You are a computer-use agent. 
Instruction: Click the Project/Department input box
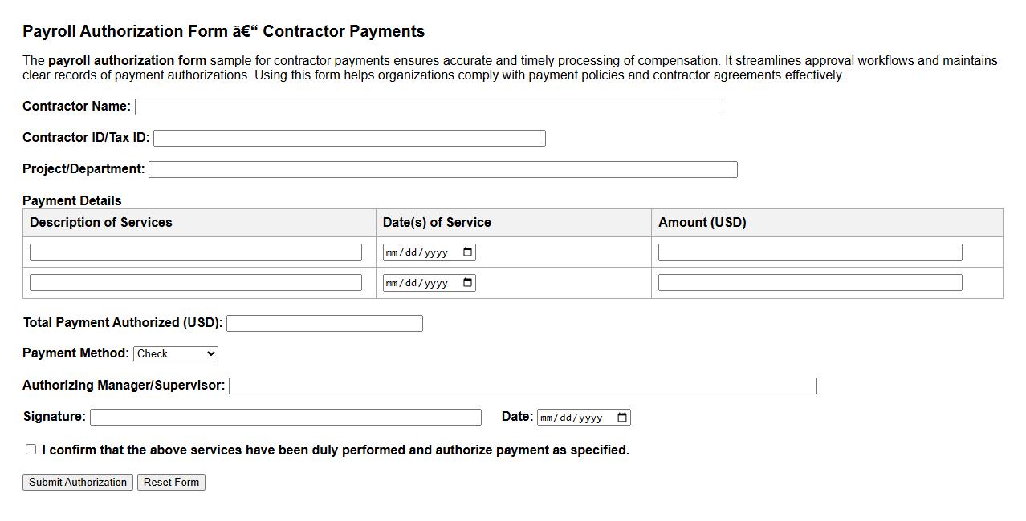pos(443,169)
